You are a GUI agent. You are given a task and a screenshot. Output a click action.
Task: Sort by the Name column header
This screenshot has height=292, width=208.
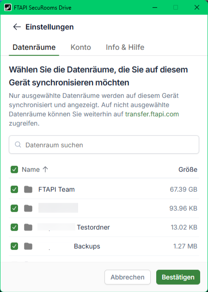pyautogui.click(x=31, y=170)
